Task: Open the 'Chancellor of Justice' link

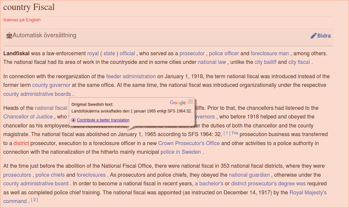Action: 28,116
